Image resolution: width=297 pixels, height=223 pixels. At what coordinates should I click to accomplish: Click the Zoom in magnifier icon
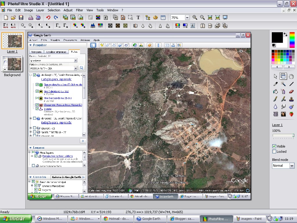coord(195,18)
